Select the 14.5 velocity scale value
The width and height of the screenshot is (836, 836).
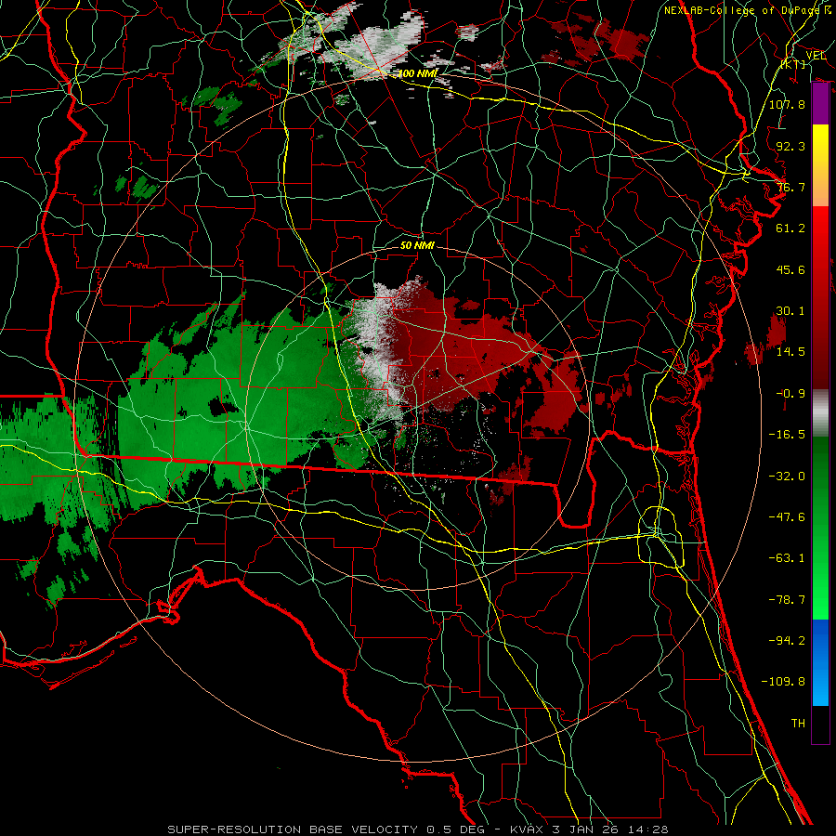790,352
